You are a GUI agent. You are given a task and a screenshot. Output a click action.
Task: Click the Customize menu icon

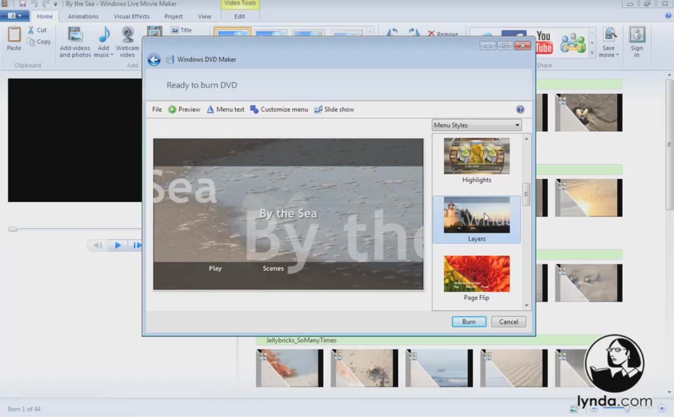pyautogui.click(x=254, y=109)
